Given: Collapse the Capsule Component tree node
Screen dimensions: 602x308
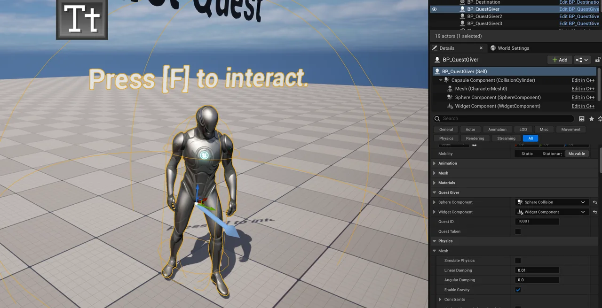Looking at the screenshot, I should point(441,80).
